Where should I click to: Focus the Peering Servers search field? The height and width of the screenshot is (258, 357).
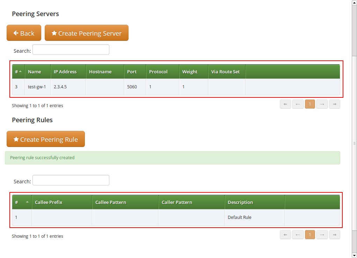[71, 50]
